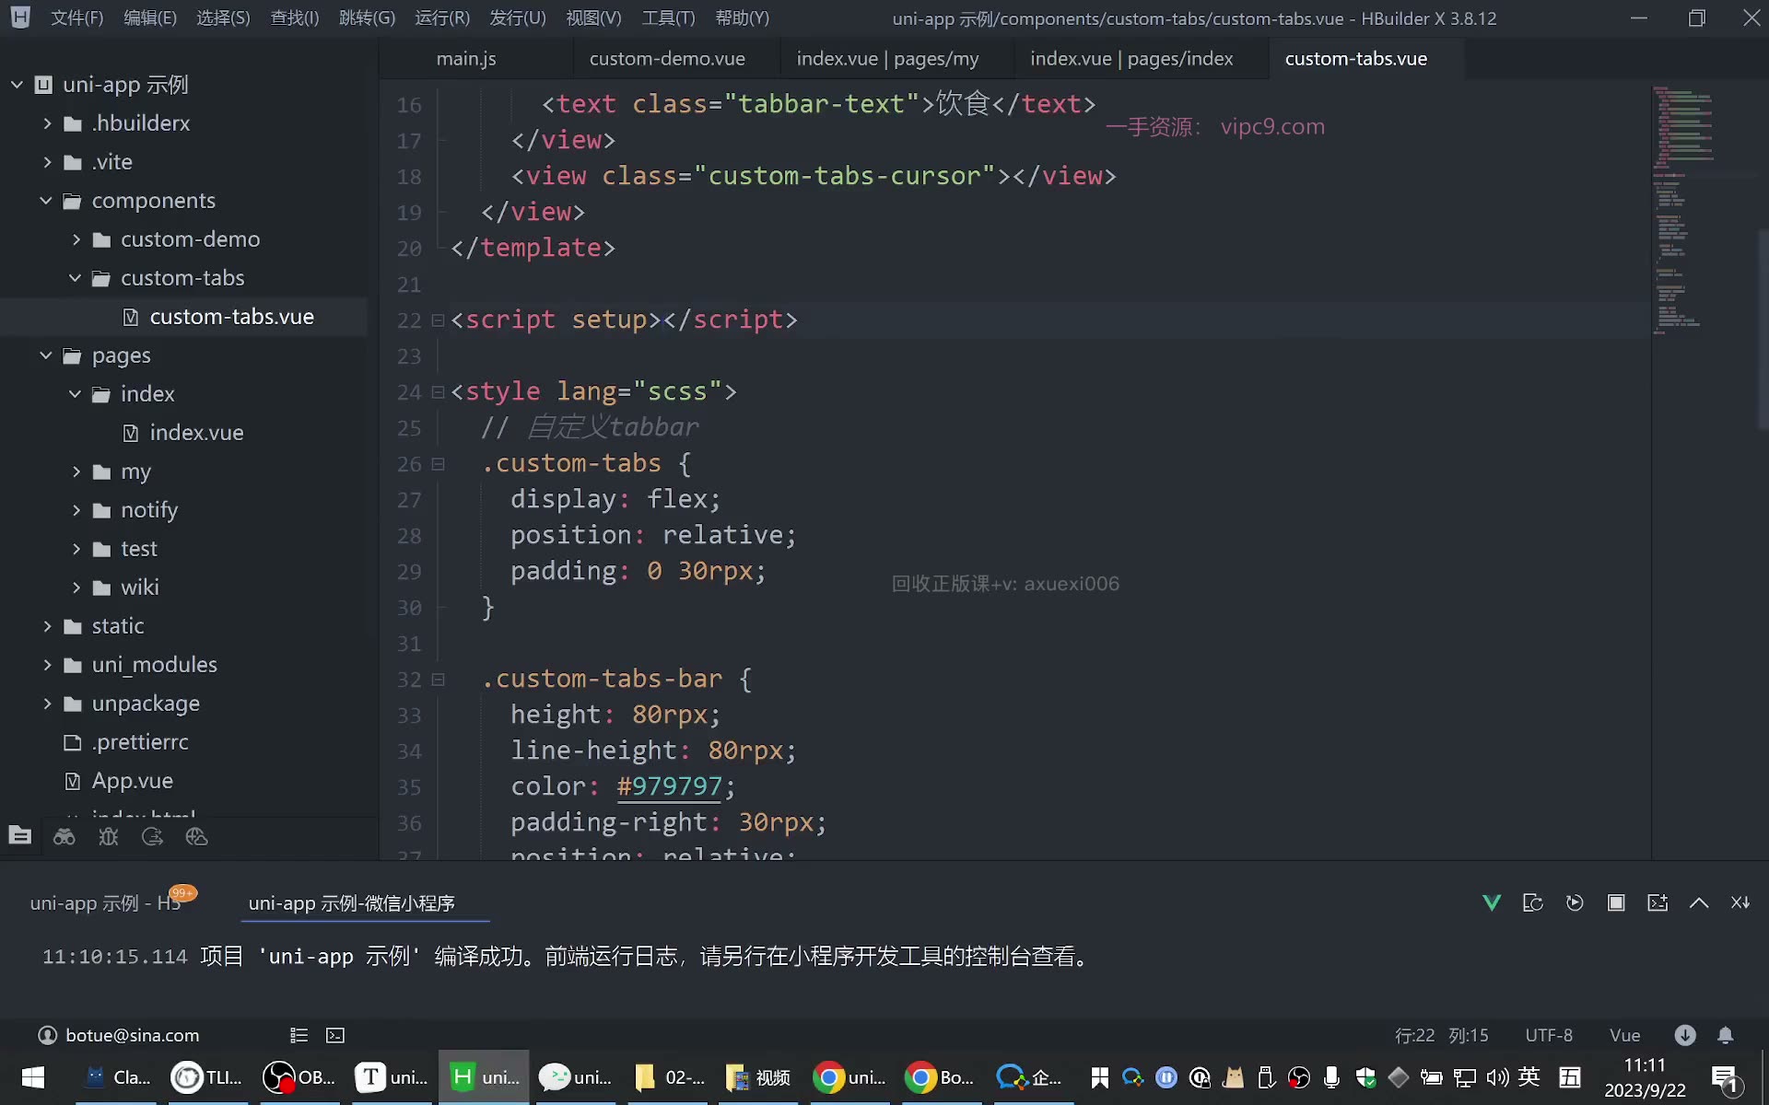Stop the running console with square icon

coord(1616,902)
